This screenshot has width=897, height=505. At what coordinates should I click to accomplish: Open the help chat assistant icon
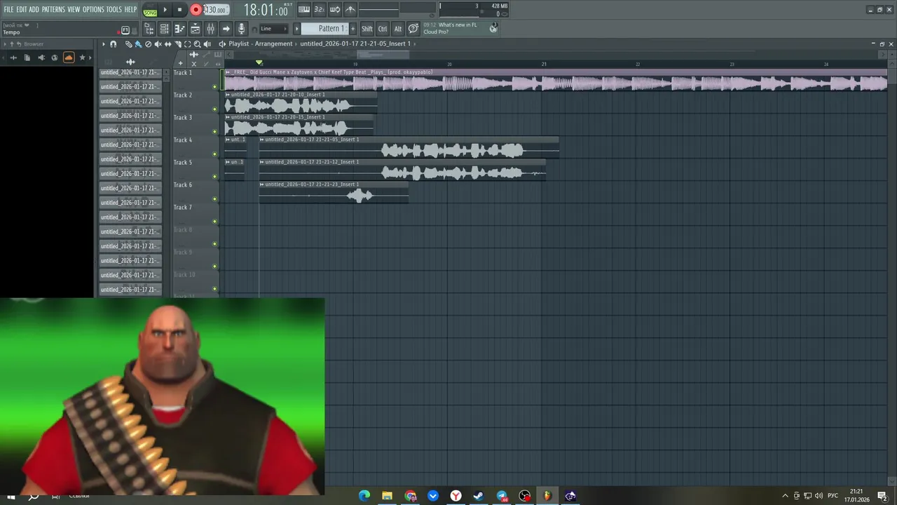pyautogui.click(x=413, y=29)
